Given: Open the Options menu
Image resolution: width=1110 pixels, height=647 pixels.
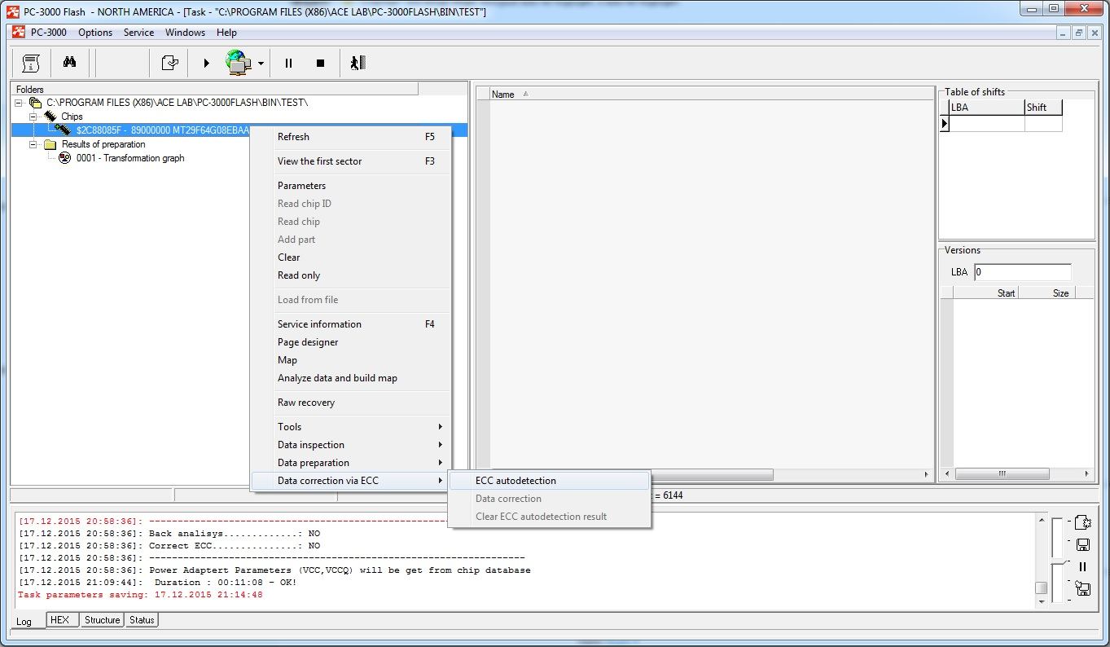Looking at the screenshot, I should point(95,33).
